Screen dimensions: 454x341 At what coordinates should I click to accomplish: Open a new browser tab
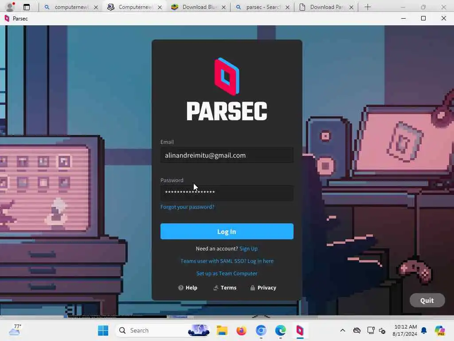pos(368,7)
